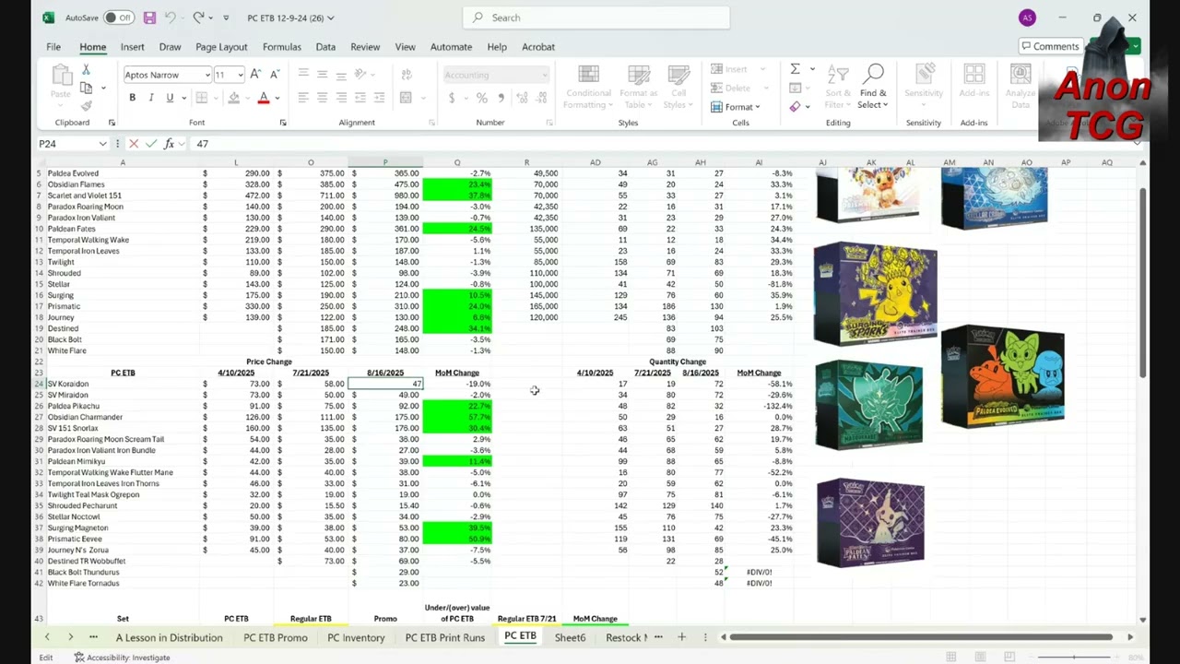Switch to the Formulas ribbon tab

pyautogui.click(x=281, y=46)
